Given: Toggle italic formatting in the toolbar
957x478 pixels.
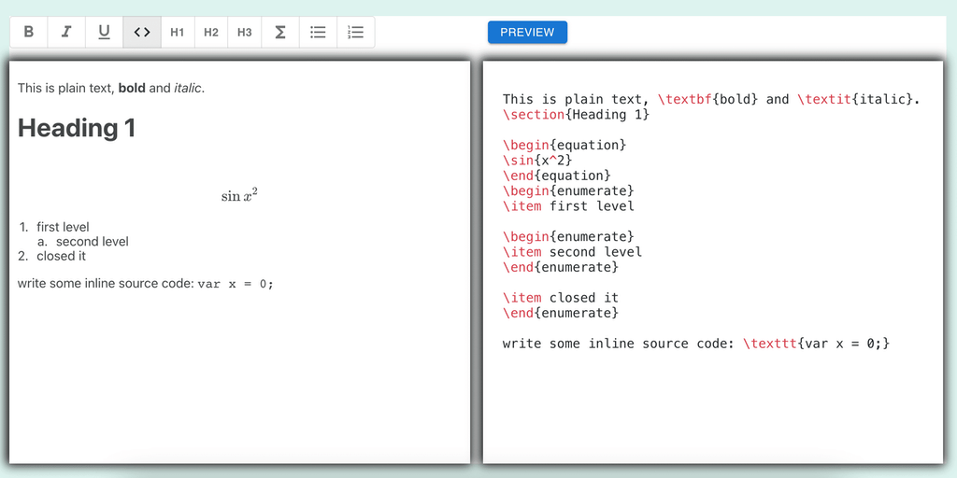Looking at the screenshot, I should [x=66, y=32].
